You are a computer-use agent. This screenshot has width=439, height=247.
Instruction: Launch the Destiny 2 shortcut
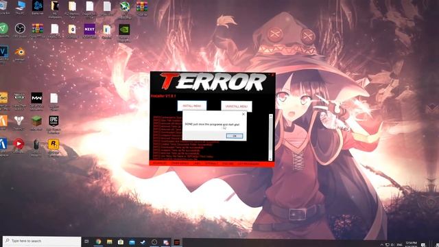click(19, 123)
